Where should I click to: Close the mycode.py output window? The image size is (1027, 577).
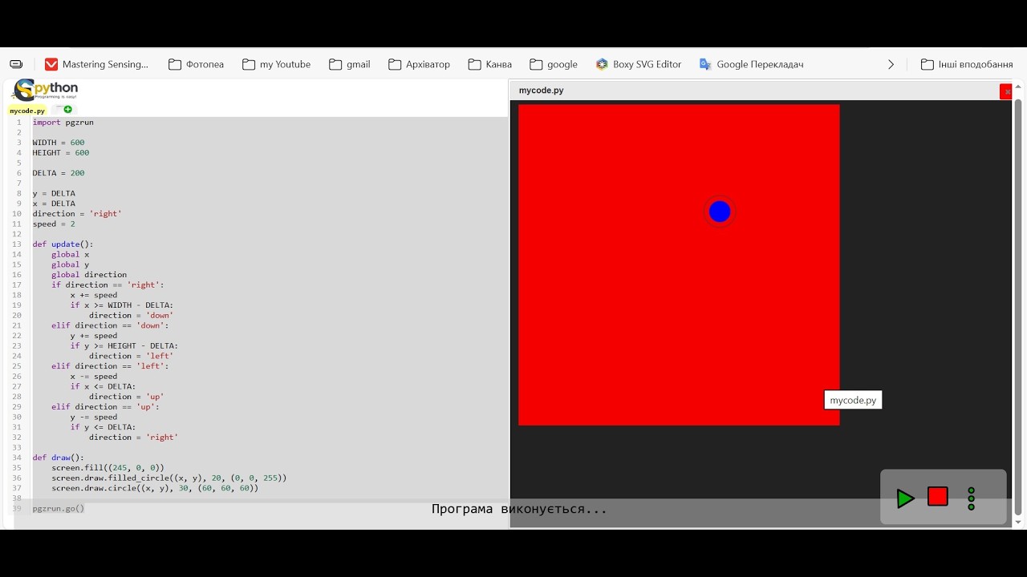pyautogui.click(x=1006, y=91)
